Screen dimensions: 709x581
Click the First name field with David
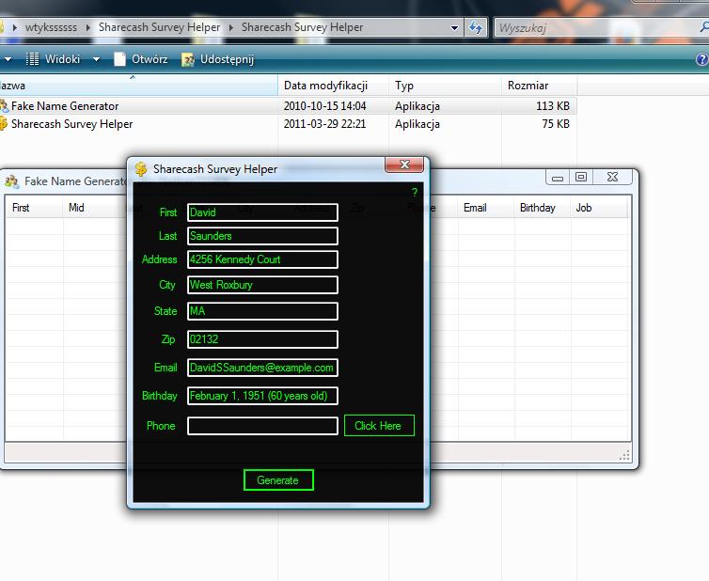point(262,212)
